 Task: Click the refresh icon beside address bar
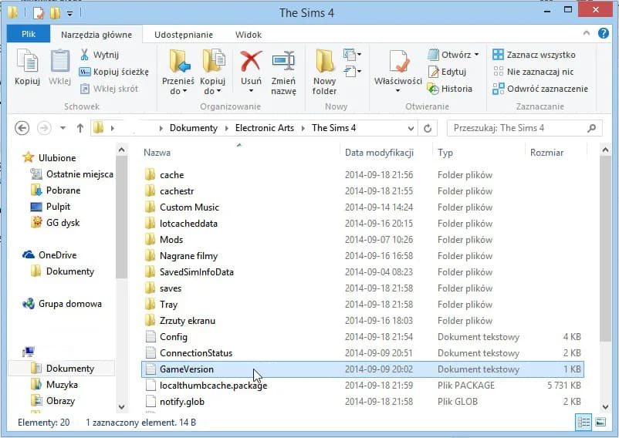428,128
